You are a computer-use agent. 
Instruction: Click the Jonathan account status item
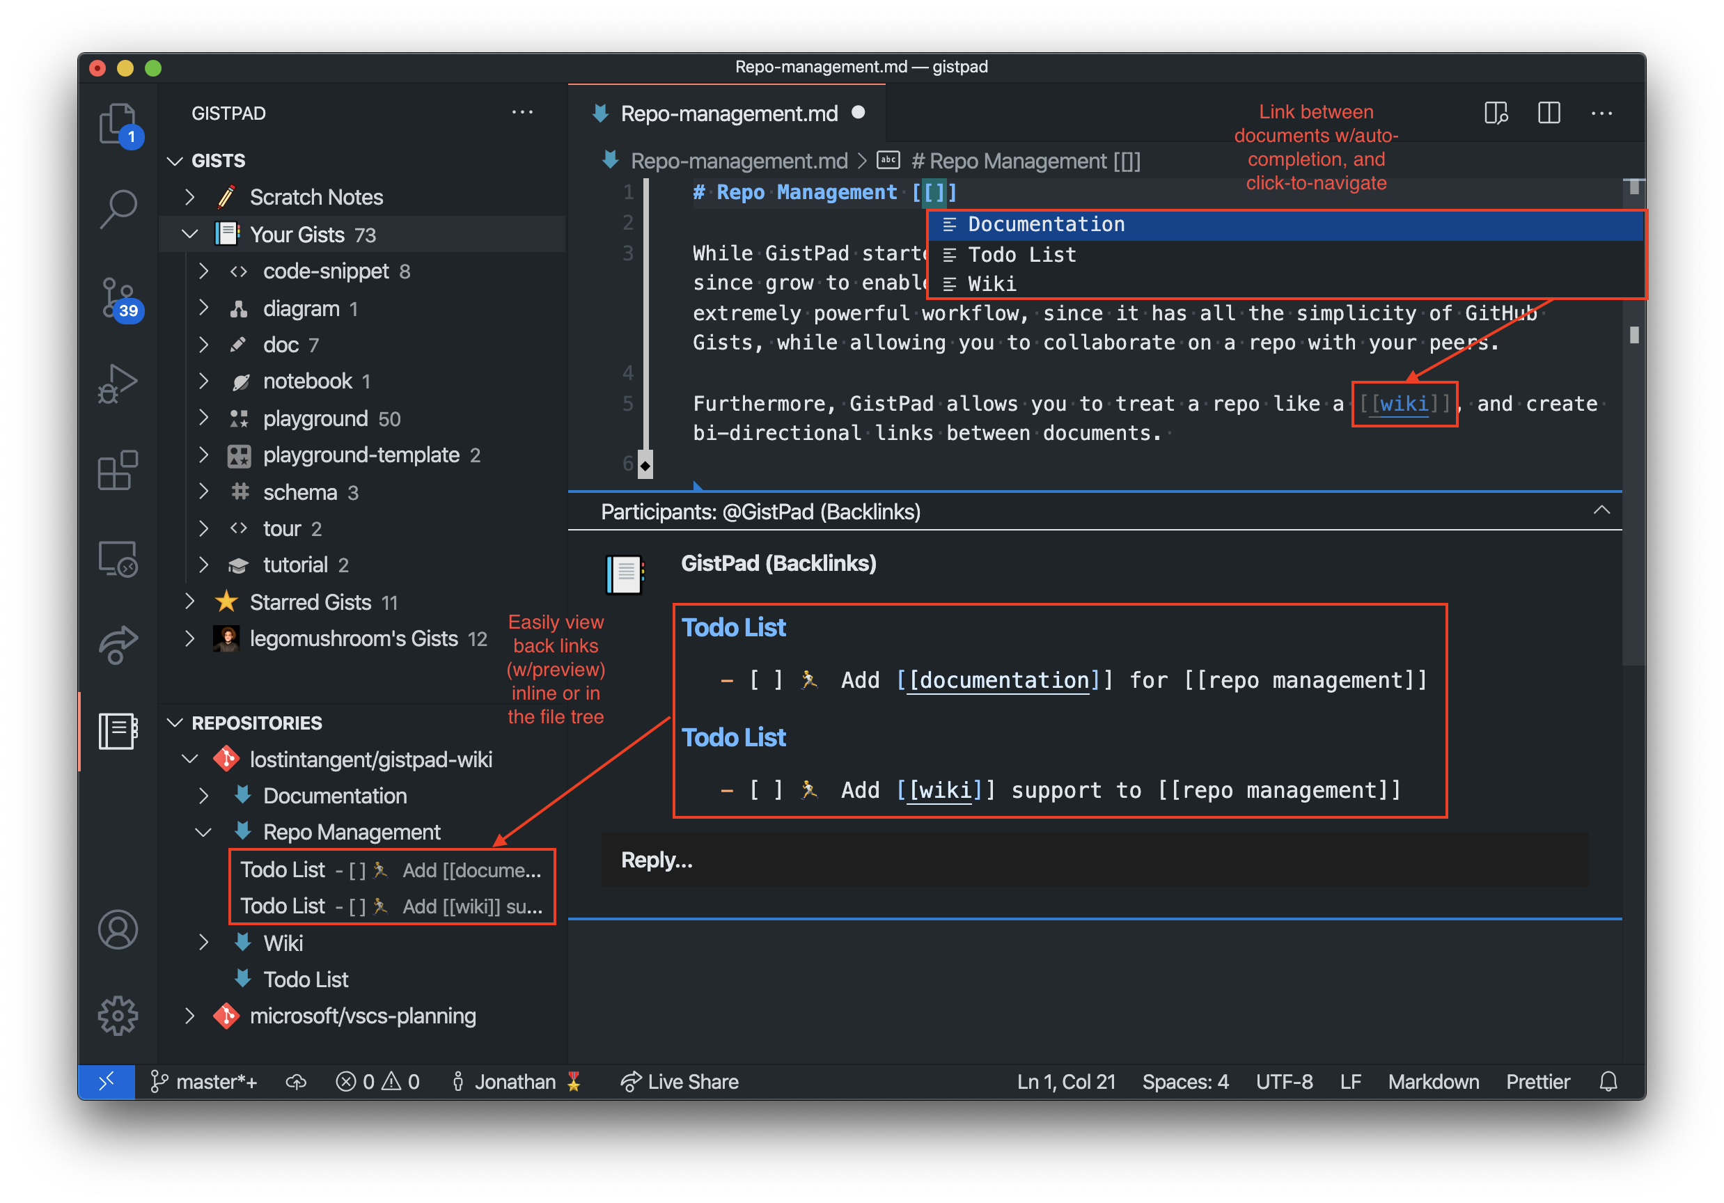[517, 1081]
